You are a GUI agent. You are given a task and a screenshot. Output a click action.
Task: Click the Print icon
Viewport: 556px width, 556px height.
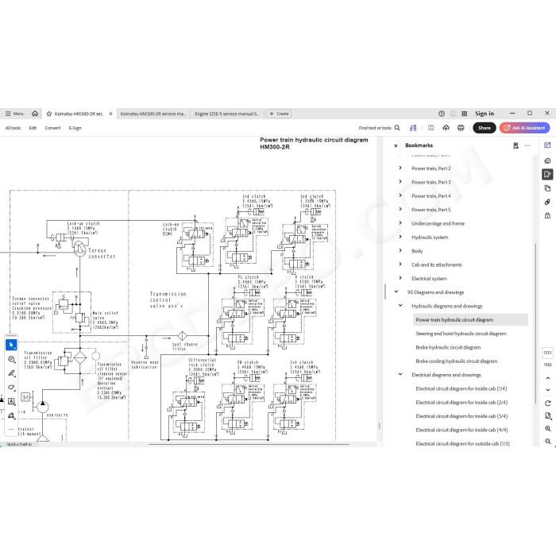461,128
